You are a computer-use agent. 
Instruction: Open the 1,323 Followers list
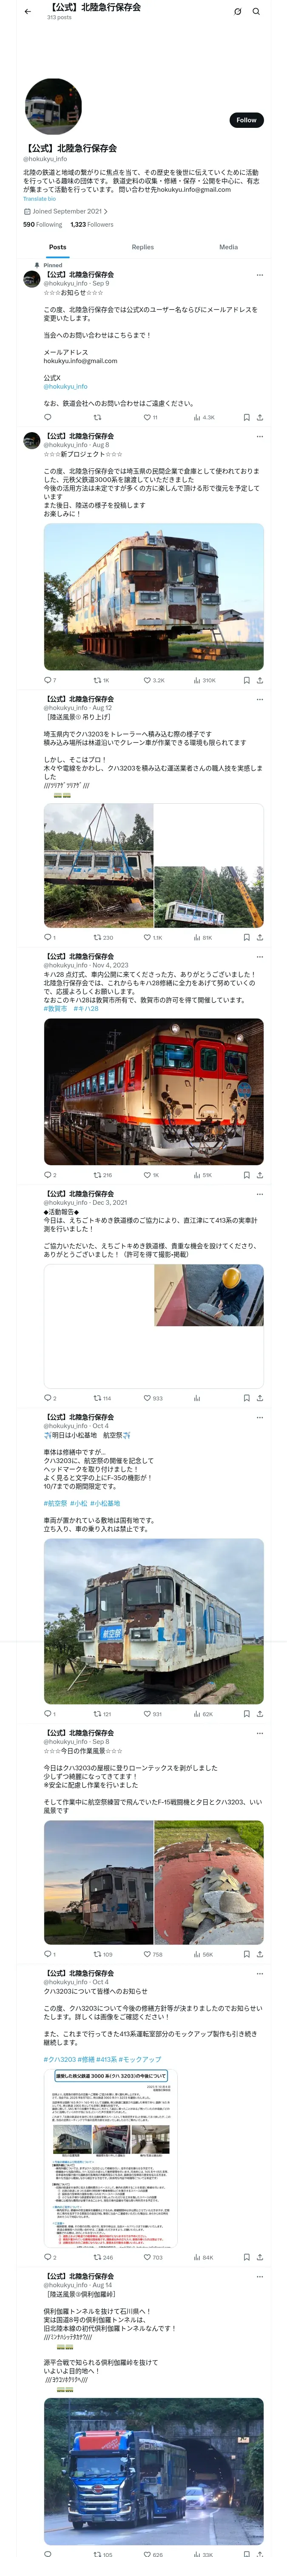tap(92, 224)
